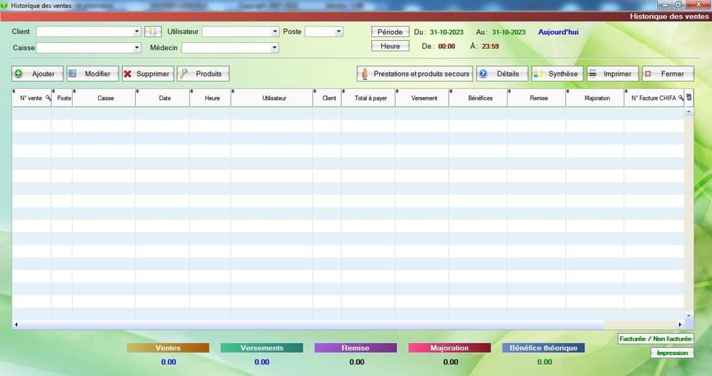Click the Ajouter button to add a sale
Viewport: 712px width, 376px height.
click(x=37, y=74)
